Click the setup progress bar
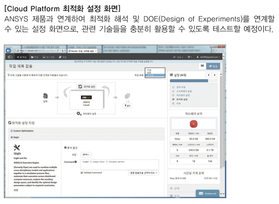 194,81
